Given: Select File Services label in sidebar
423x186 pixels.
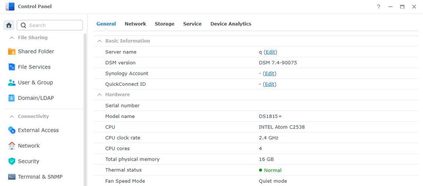Looking at the screenshot, I should tap(34, 67).
